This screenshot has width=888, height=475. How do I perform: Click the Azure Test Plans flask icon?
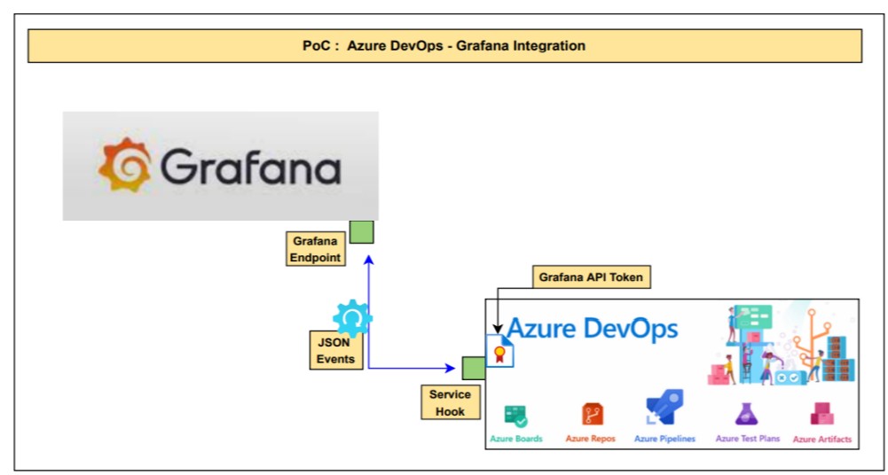coord(747,414)
